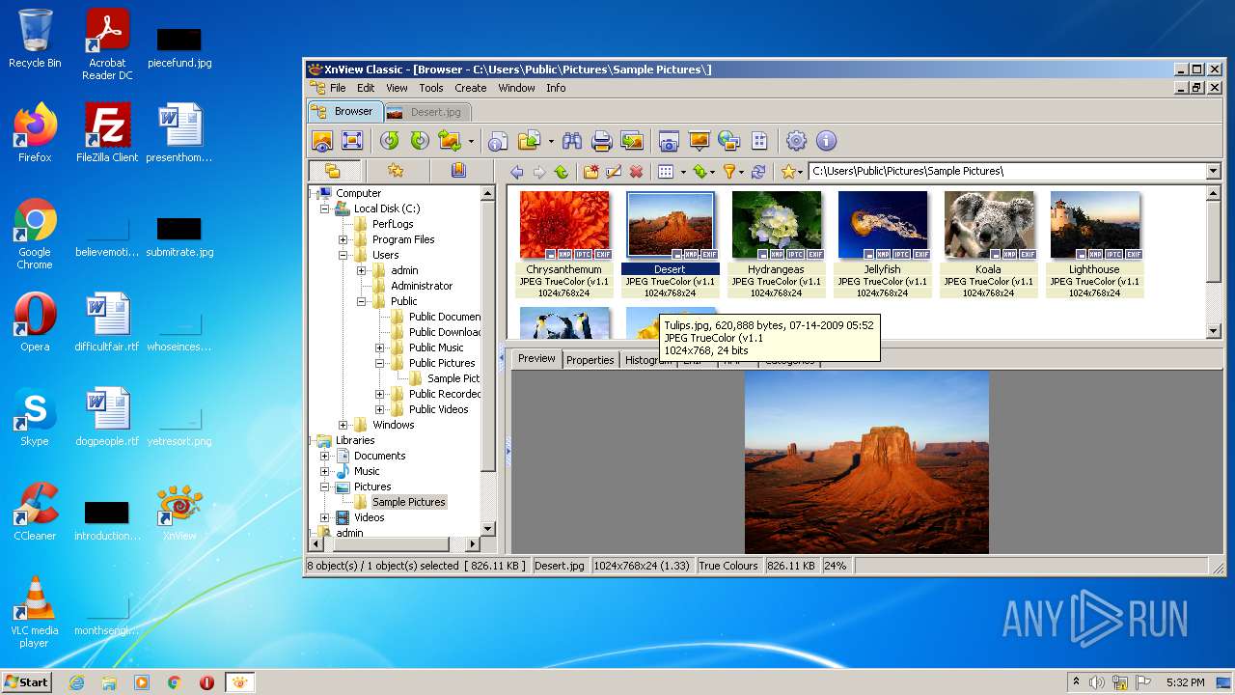
Task: Switch to the Folders tree panel tab
Action: pos(333,171)
